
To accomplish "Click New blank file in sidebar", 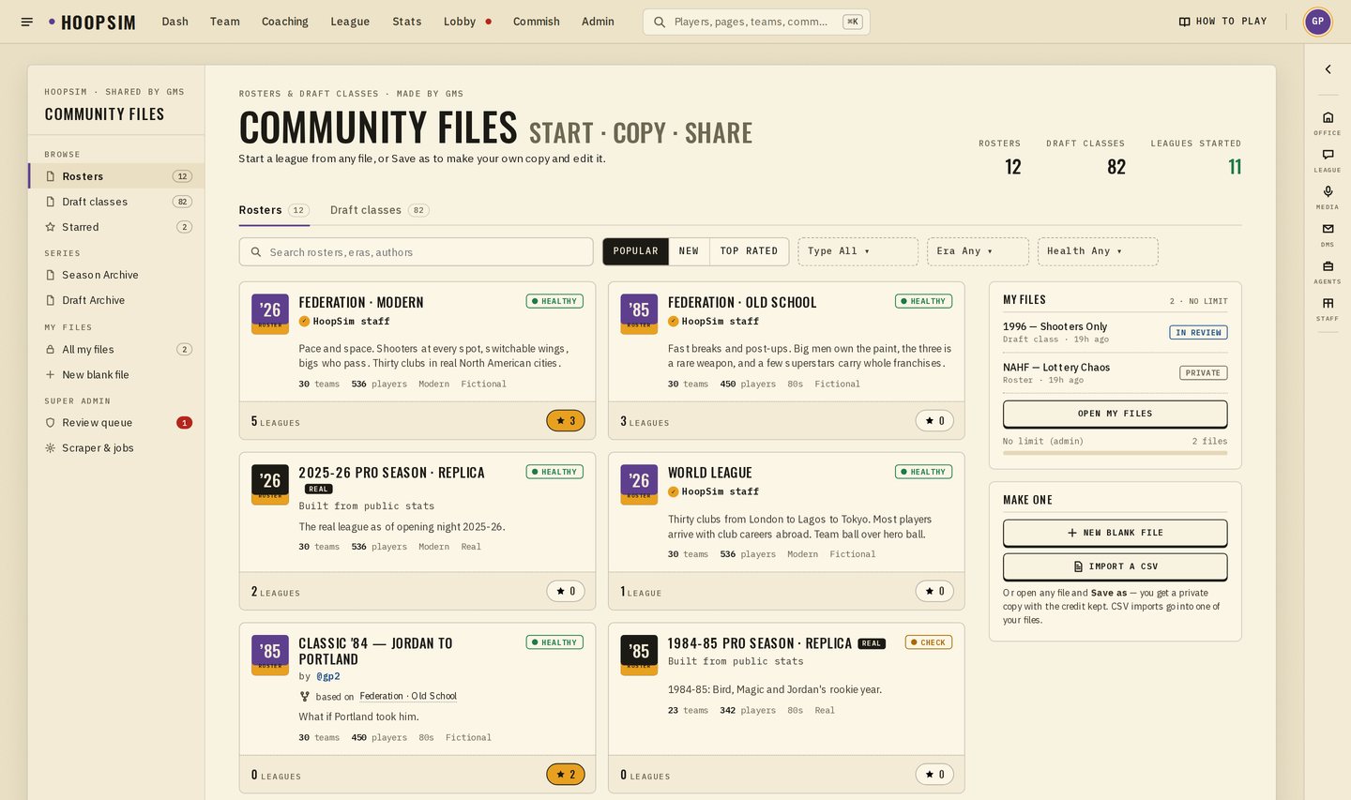I will (117, 374).
